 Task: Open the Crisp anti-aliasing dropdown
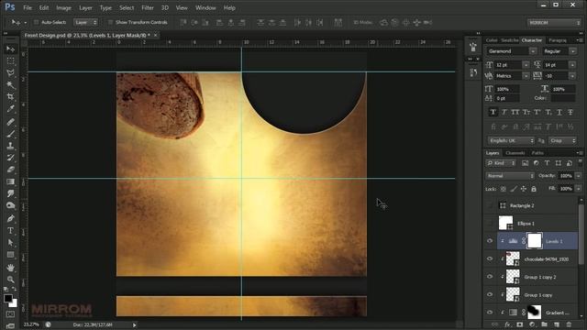pos(562,140)
